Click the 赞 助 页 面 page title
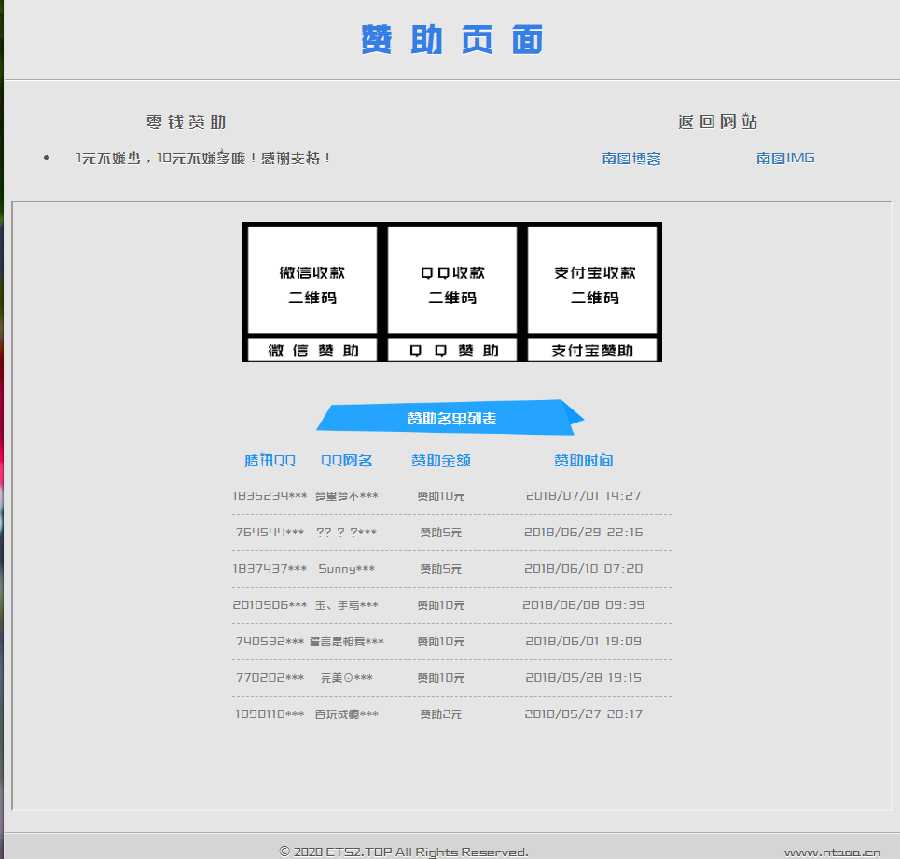 point(450,39)
